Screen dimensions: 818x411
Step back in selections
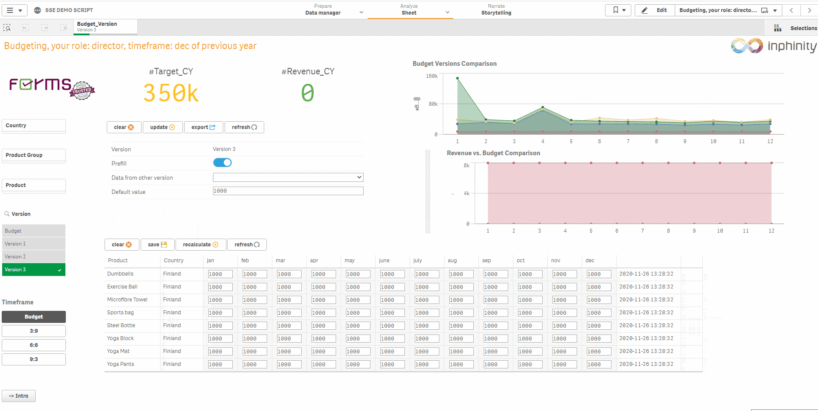26,28
